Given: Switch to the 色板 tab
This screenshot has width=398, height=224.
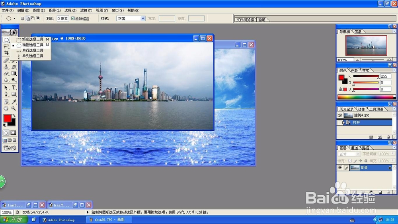Looking at the screenshot, I should pyautogui.click(x=354, y=71).
